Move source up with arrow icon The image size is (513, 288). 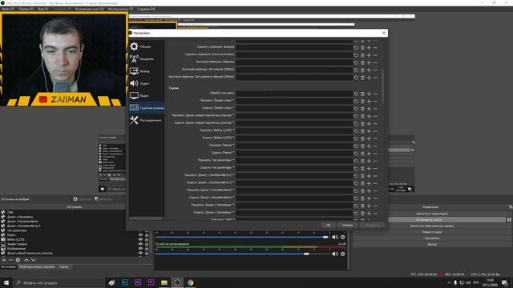[26, 260]
